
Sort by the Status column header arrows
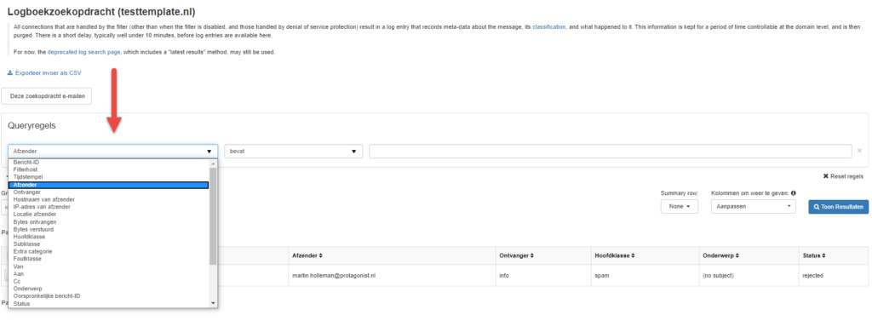point(823,255)
